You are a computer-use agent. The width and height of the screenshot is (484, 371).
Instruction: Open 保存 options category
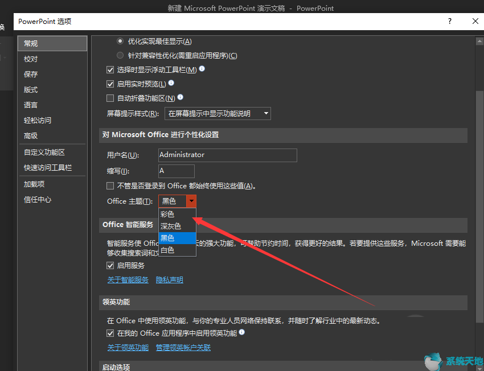click(x=52, y=75)
